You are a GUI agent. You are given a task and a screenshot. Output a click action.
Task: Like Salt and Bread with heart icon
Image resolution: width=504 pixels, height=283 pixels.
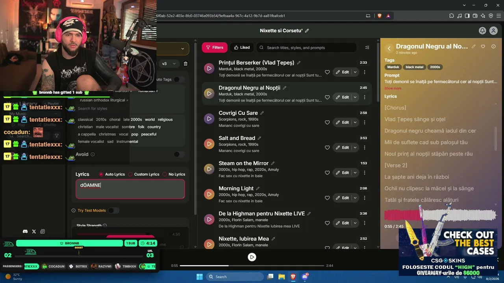tap(327, 148)
